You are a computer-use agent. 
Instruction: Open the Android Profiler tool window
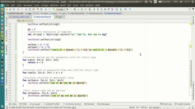pyautogui.click(x=51, y=104)
